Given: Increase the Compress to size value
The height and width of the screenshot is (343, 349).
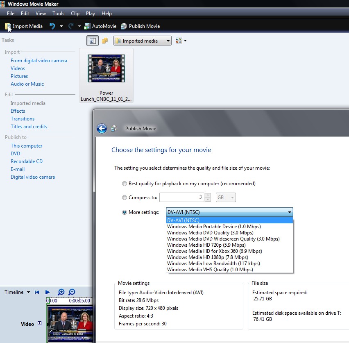Looking at the screenshot, I should 208,195.
